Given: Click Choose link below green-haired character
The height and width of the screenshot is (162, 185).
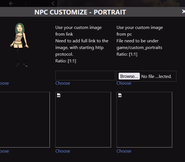Looking at the screenshot, I should (4, 83).
